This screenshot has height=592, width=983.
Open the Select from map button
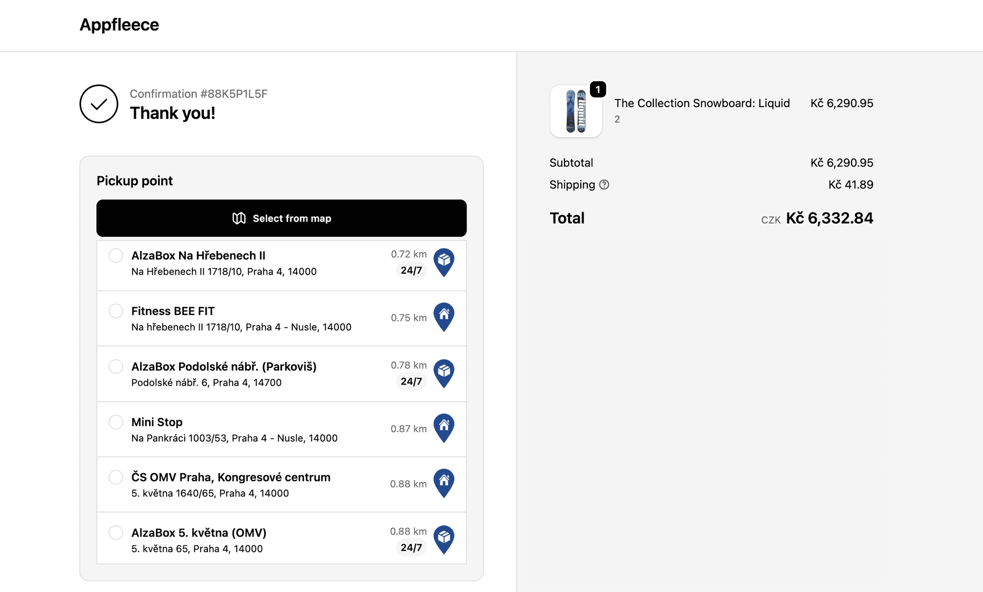pyautogui.click(x=281, y=218)
